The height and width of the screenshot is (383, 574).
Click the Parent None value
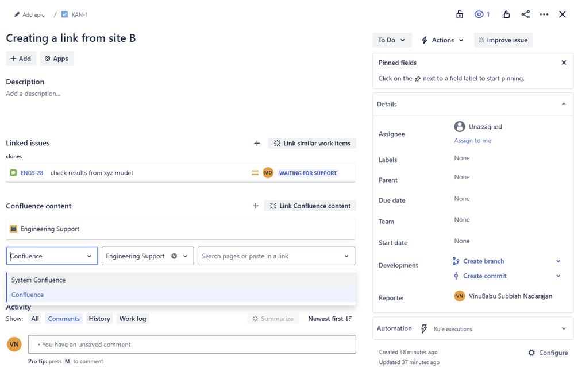(x=461, y=177)
